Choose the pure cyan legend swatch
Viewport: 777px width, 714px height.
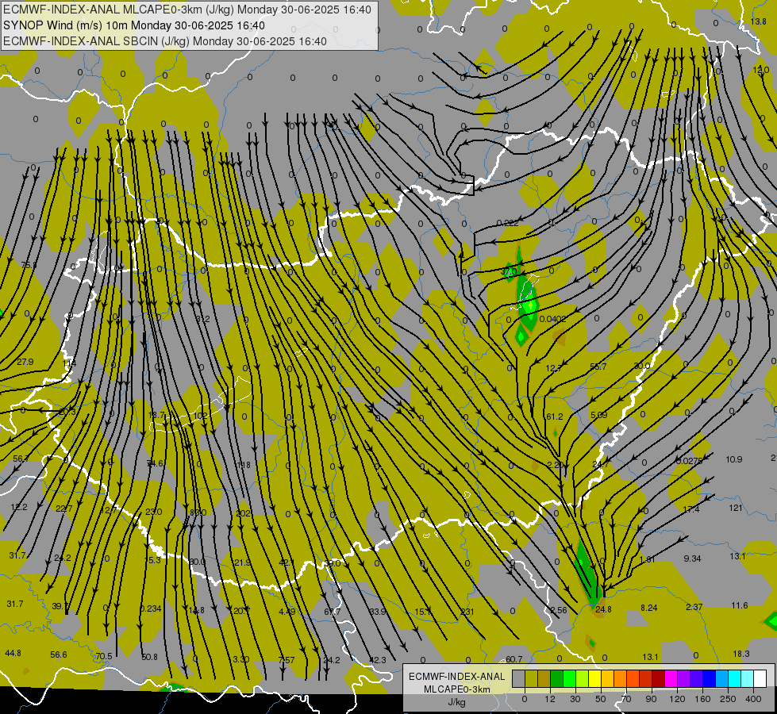coord(735,679)
